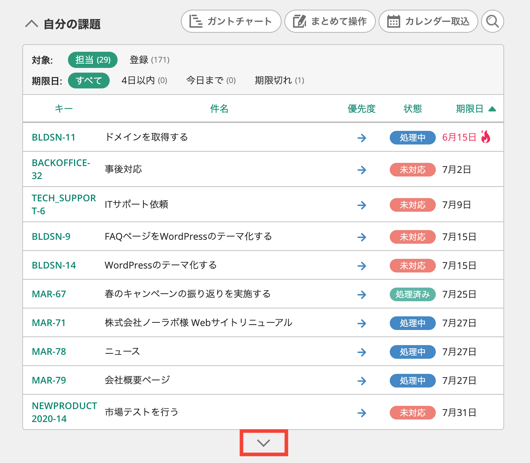The image size is (530, 463).
Task: Click priority arrow for ニュース
Action: (x=362, y=352)
